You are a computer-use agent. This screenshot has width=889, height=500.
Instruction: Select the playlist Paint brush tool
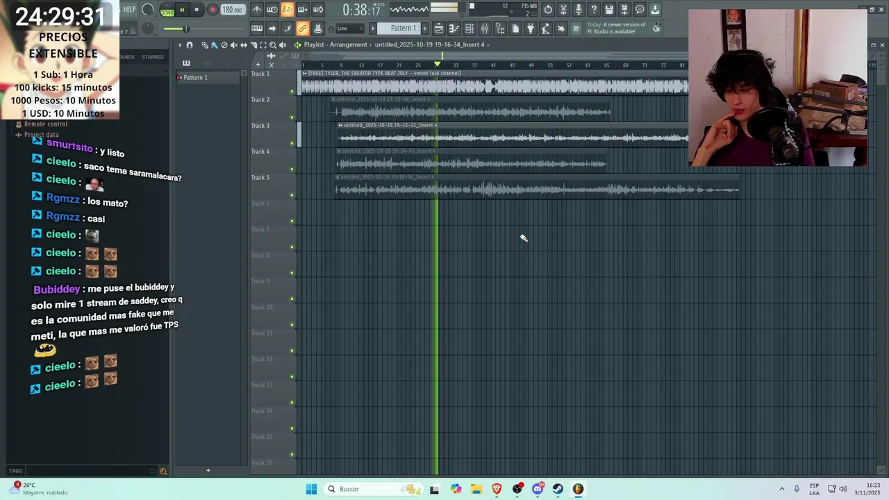(214, 45)
